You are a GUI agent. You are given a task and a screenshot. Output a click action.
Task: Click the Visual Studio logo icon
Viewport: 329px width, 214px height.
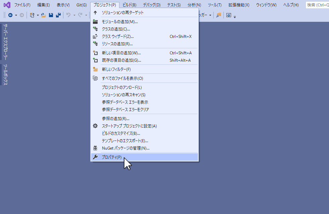(x=7, y=5)
